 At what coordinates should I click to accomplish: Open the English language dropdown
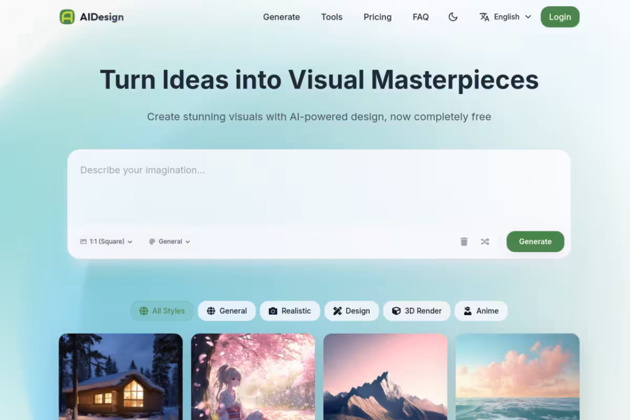(506, 17)
